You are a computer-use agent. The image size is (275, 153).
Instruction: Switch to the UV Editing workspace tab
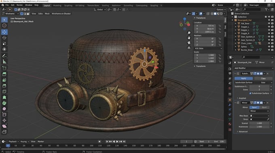(80, 5)
